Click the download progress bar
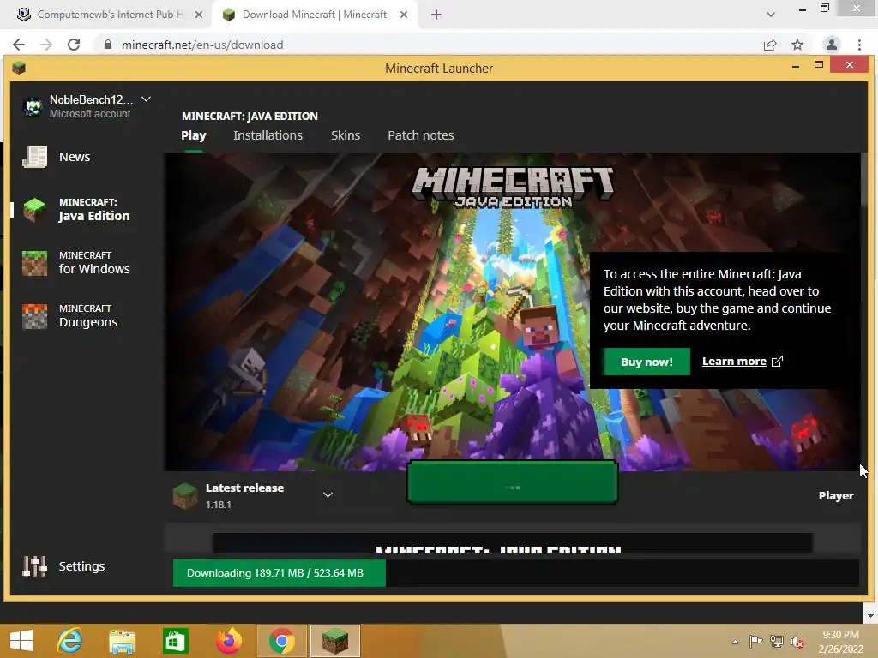 [x=515, y=573]
